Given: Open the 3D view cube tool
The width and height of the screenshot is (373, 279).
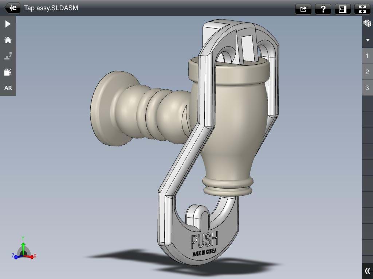Looking at the screenshot, I should click(8, 72).
